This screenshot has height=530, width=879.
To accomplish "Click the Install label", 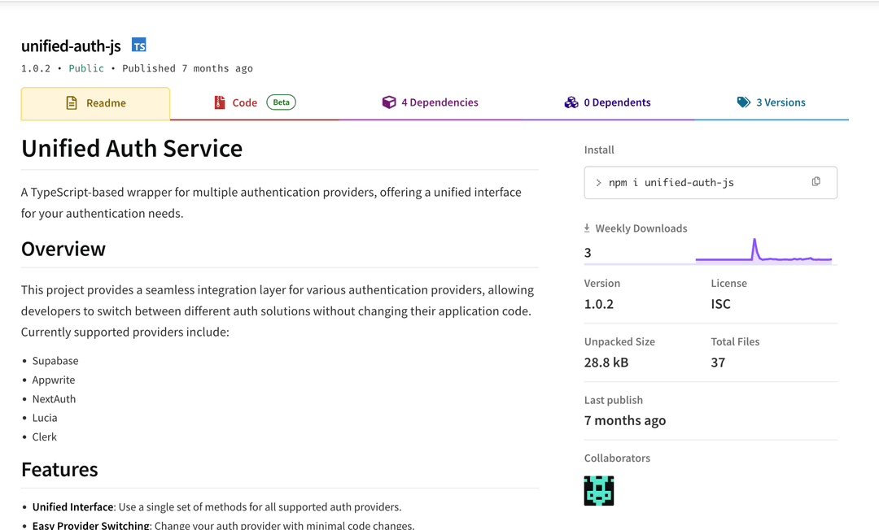I will (x=599, y=150).
